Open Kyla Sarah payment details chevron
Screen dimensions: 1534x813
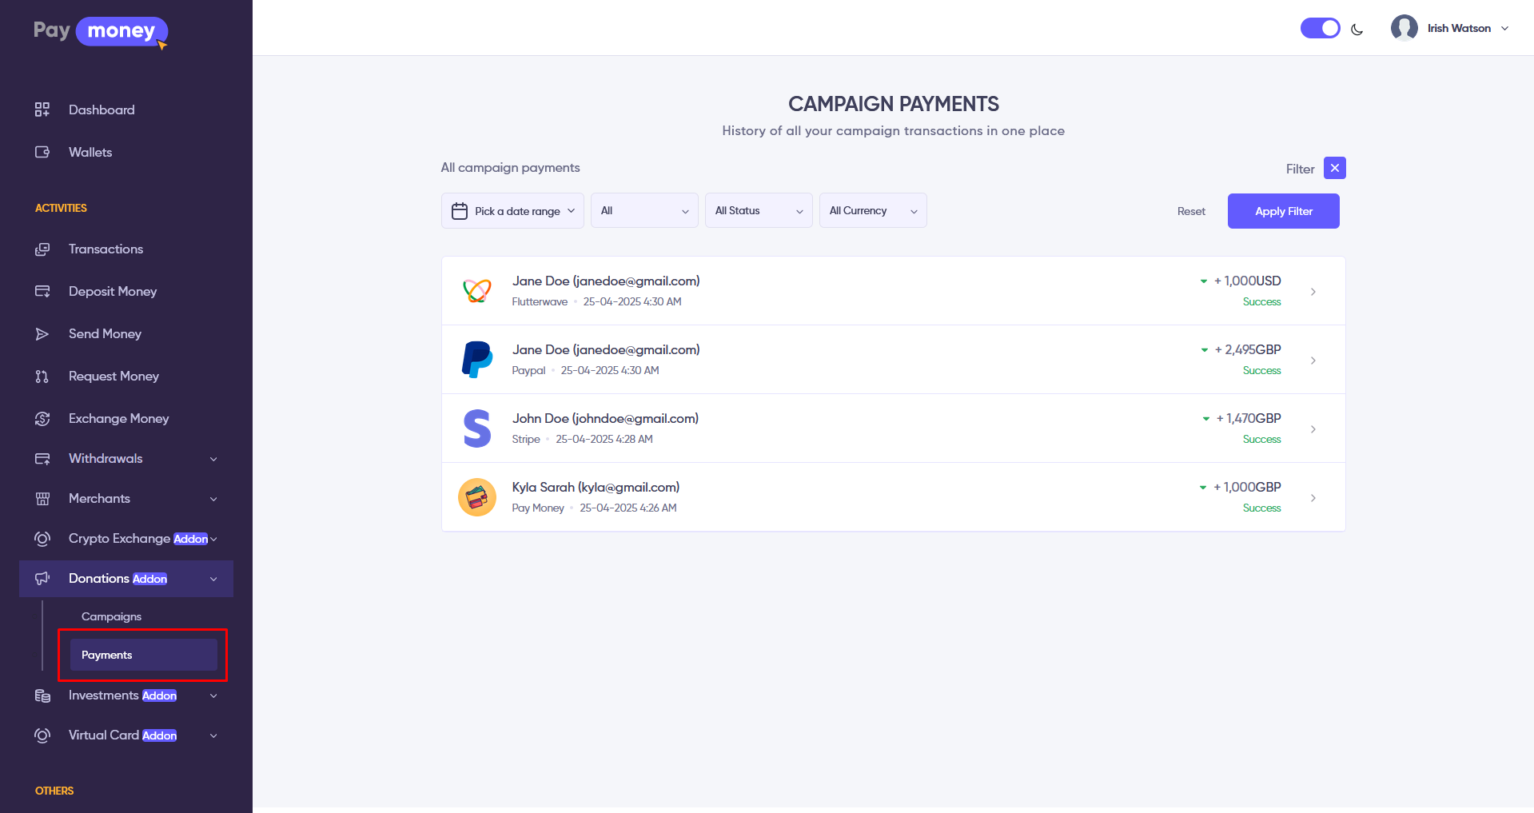1313,498
